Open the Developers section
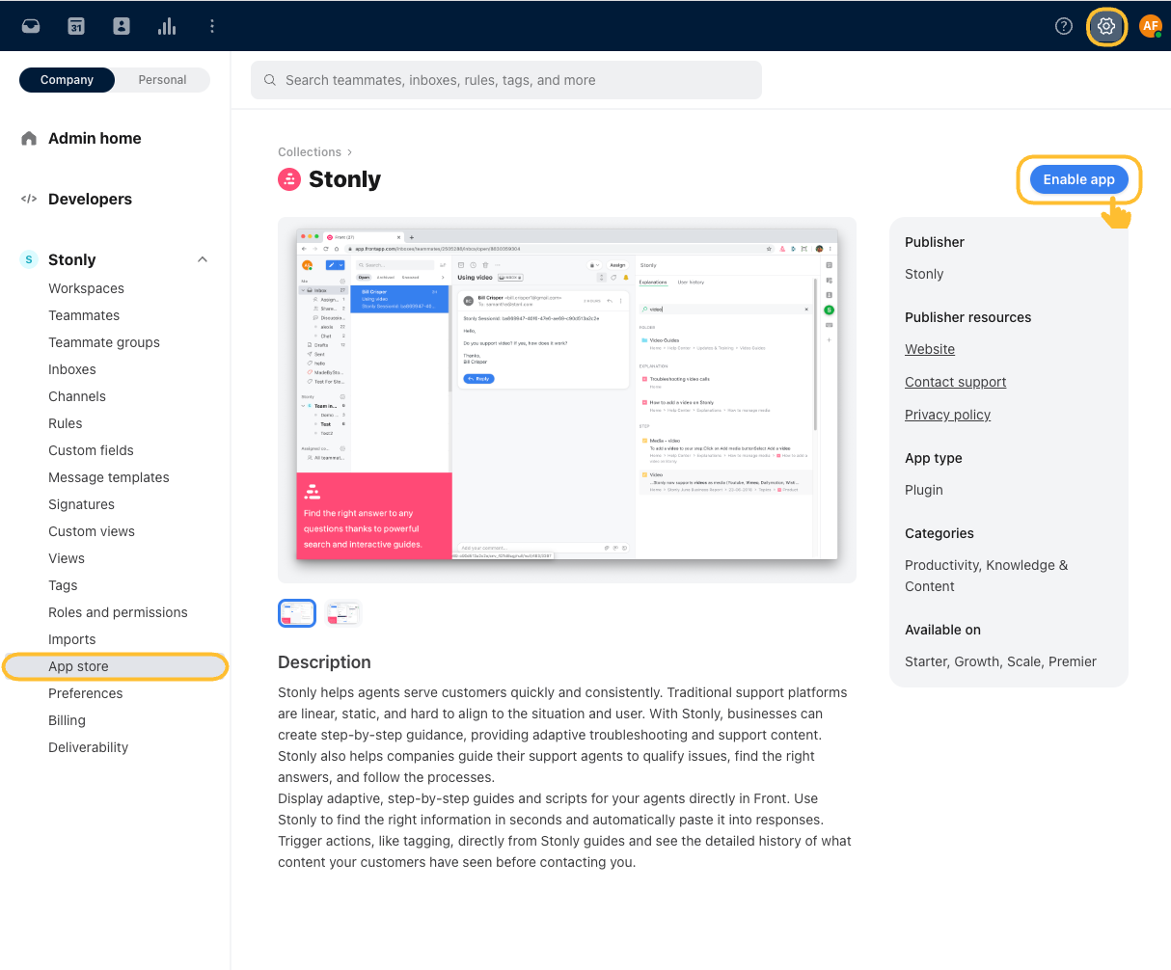The height and width of the screenshot is (970, 1171). [90, 200]
